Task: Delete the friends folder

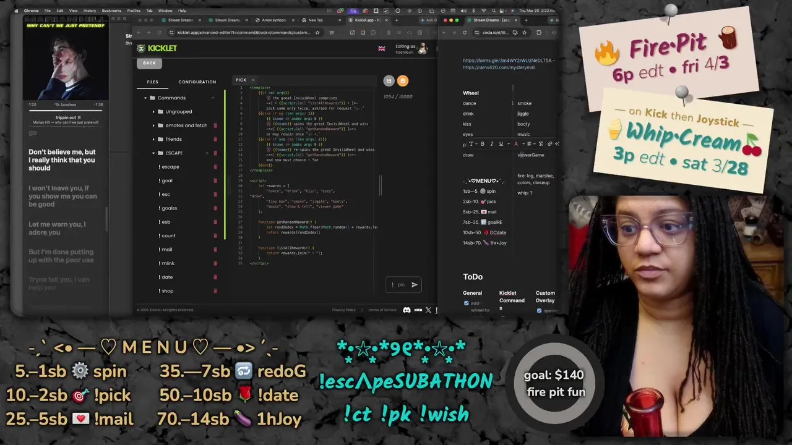Action: point(215,139)
